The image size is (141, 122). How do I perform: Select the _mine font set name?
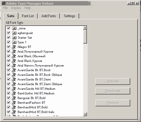(x=22, y=28)
